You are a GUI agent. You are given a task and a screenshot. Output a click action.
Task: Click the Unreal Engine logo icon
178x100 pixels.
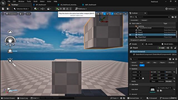tap(3, 3)
